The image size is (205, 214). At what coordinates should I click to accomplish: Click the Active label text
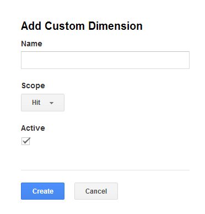[33, 128]
